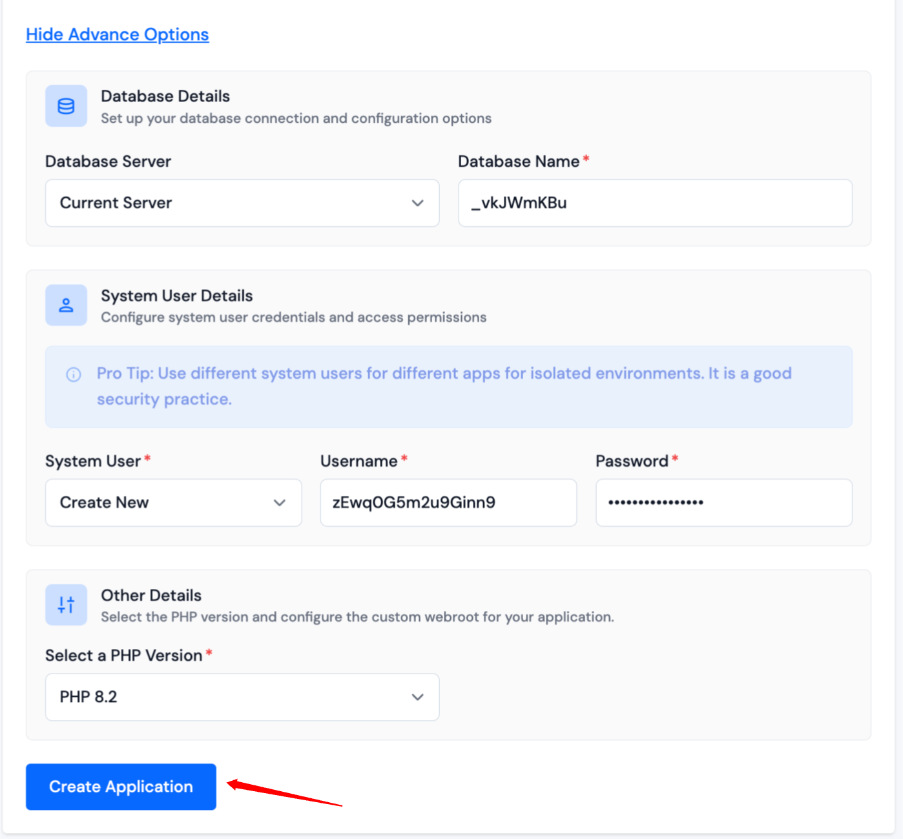903x839 pixels.
Task: Click the Hide Advance Options link
Action: (x=117, y=34)
